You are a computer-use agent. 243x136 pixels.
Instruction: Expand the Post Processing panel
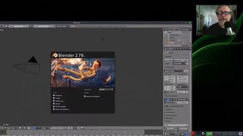coord(171,115)
